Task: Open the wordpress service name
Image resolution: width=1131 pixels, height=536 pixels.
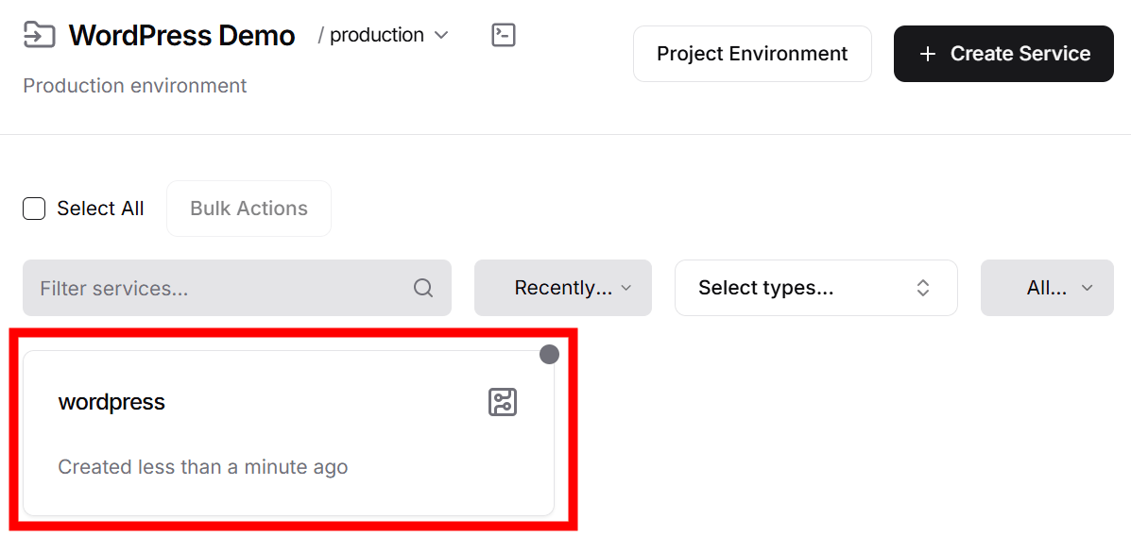Action: (111, 402)
